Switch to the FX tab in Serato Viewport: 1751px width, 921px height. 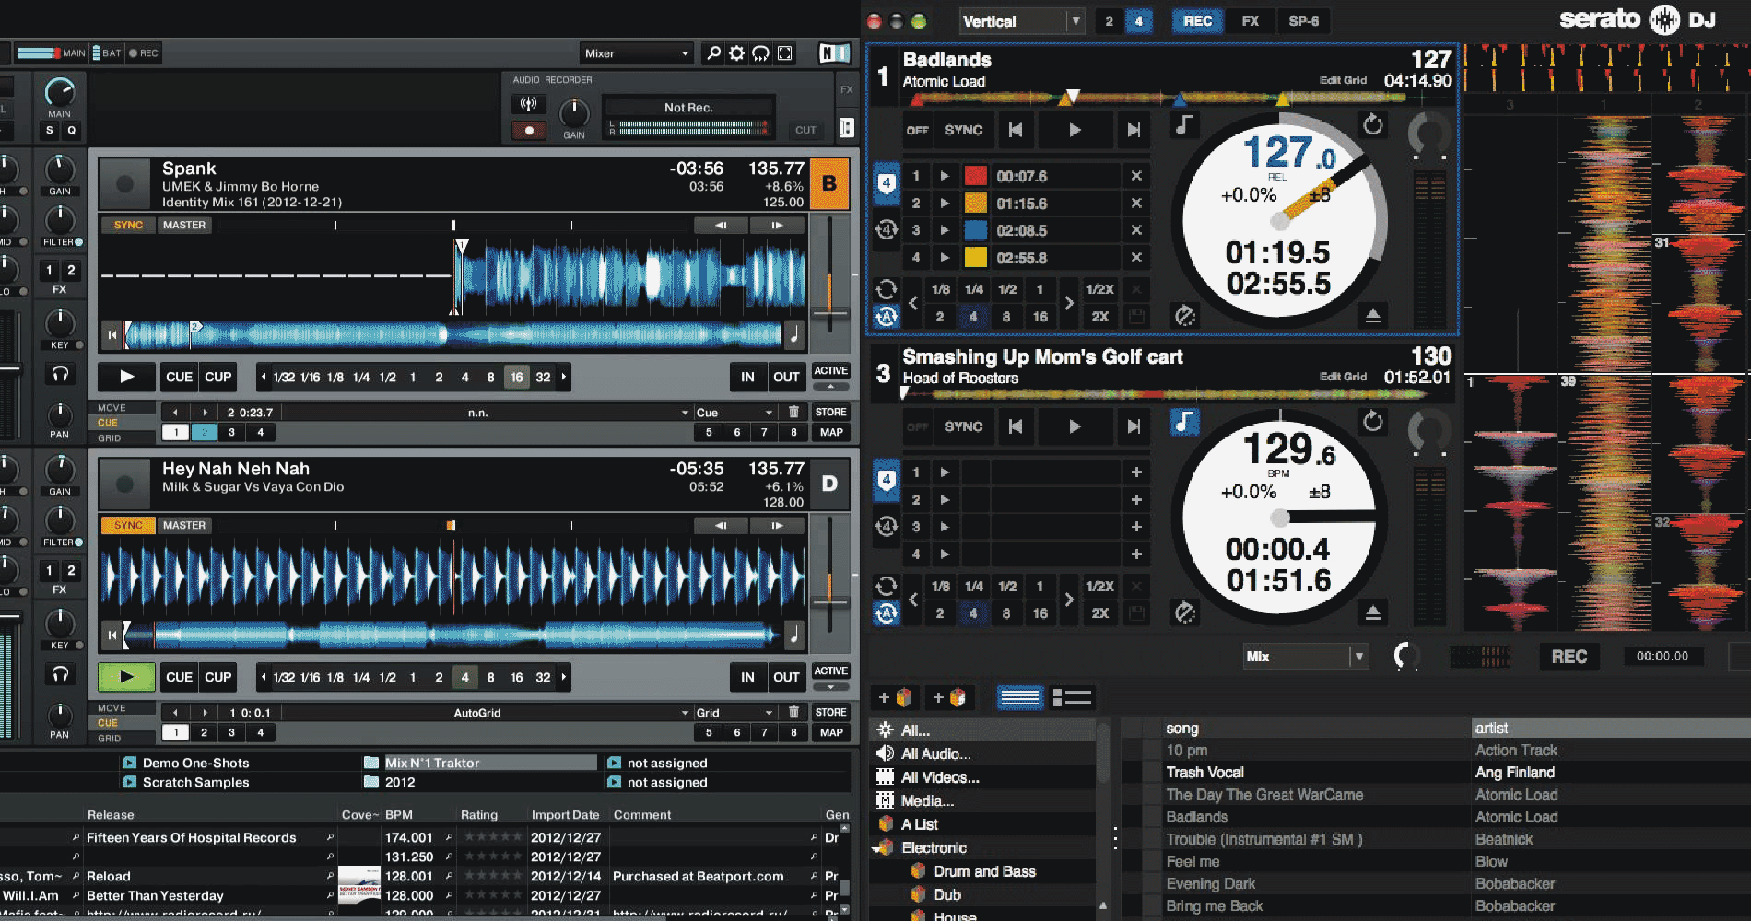1250,21
